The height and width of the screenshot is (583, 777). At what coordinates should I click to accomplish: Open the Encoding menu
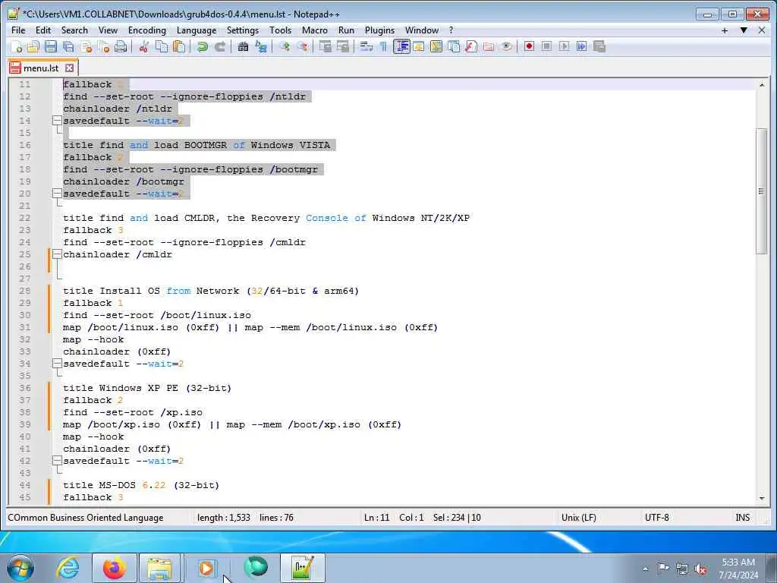point(146,30)
